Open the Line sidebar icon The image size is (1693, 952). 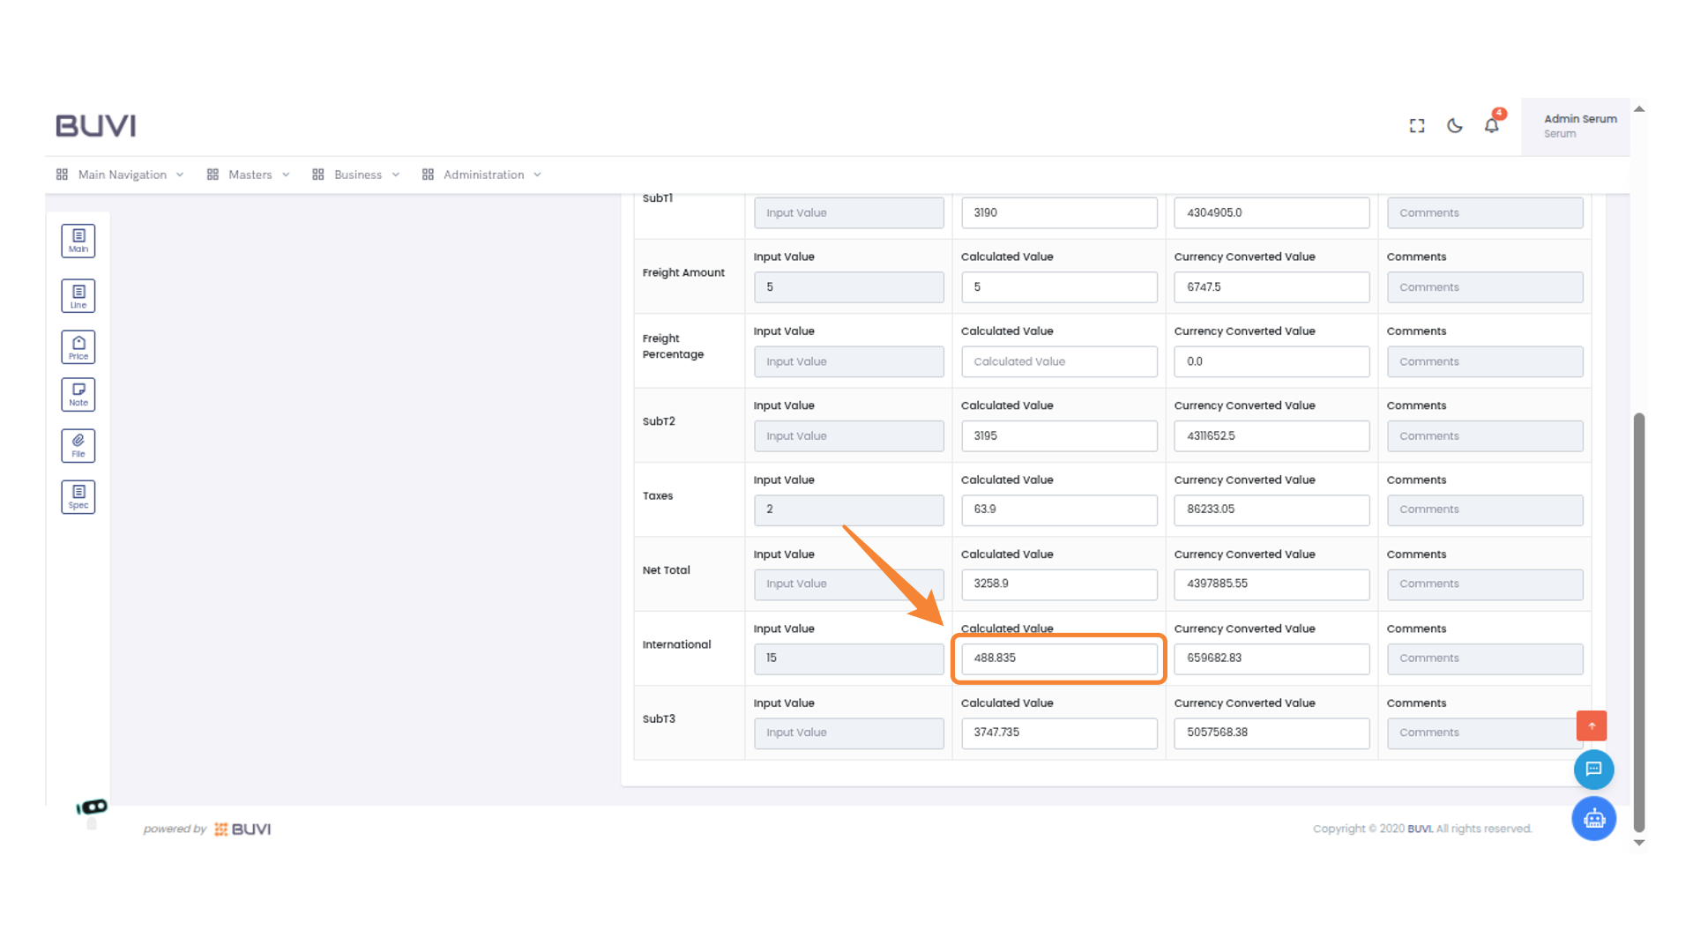click(x=78, y=296)
